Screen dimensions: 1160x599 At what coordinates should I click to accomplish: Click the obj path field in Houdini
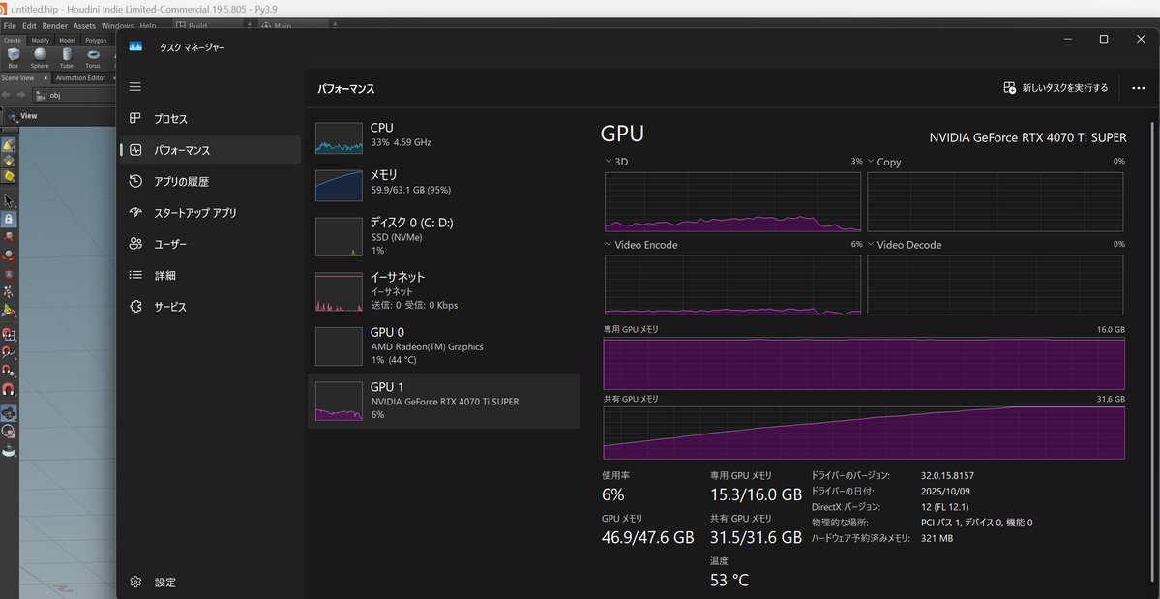tap(74, 95)
